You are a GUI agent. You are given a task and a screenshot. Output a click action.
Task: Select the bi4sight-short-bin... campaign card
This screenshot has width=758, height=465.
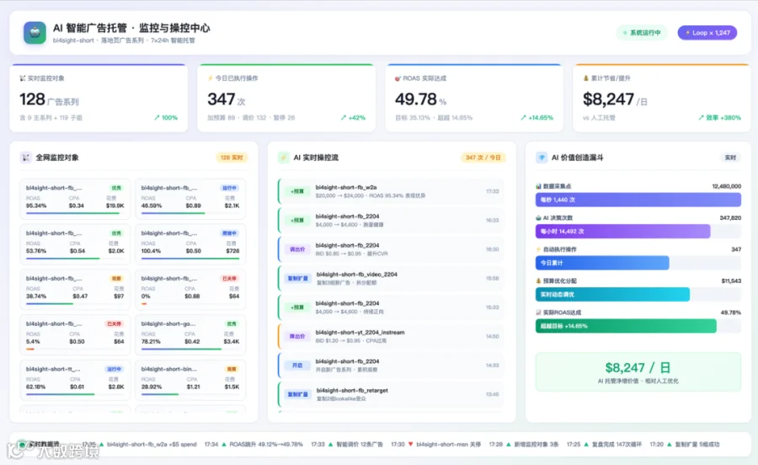tap(190, 381)
